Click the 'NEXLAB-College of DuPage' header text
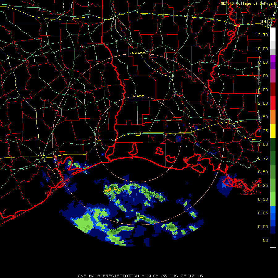The width and height of the screenshot is (278, 278). click(x=246, y=3)
